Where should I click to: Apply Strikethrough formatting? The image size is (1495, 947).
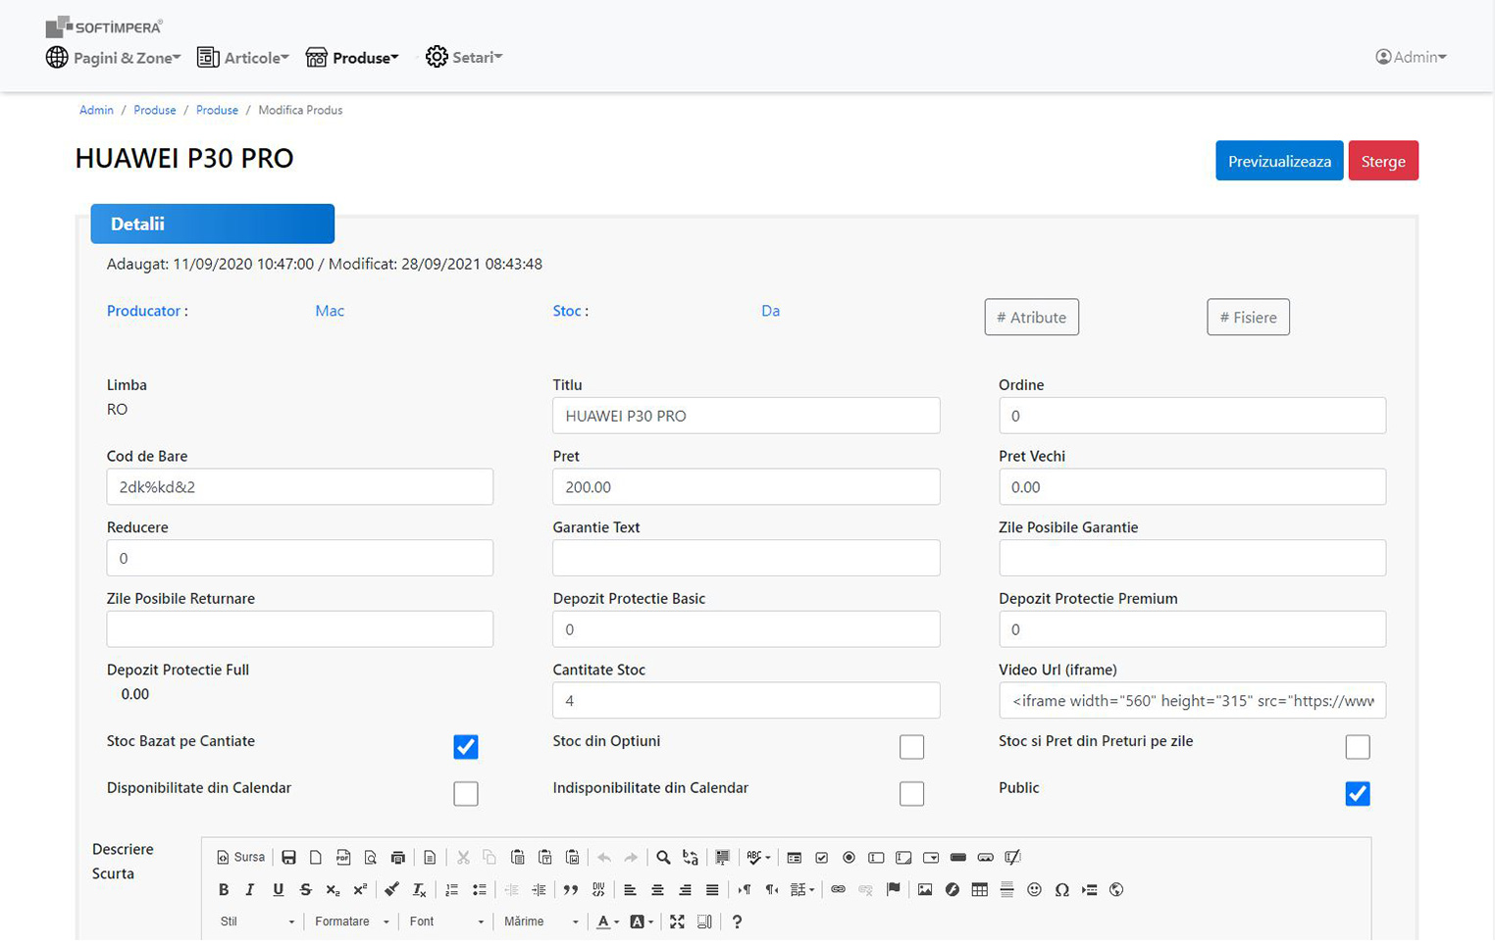click(306, 890)
